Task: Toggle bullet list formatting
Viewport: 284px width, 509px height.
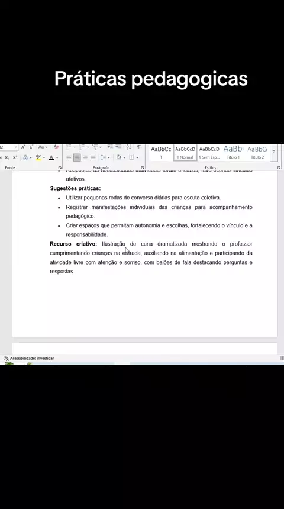Action: tap(69, 147)
